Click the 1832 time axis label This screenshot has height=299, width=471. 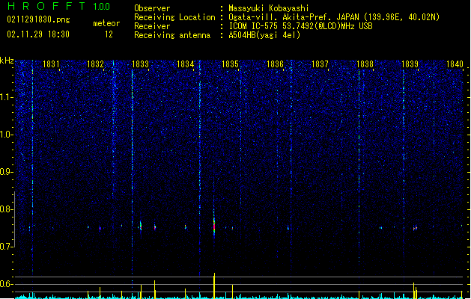pyautogui.click(x=95, y=64)
